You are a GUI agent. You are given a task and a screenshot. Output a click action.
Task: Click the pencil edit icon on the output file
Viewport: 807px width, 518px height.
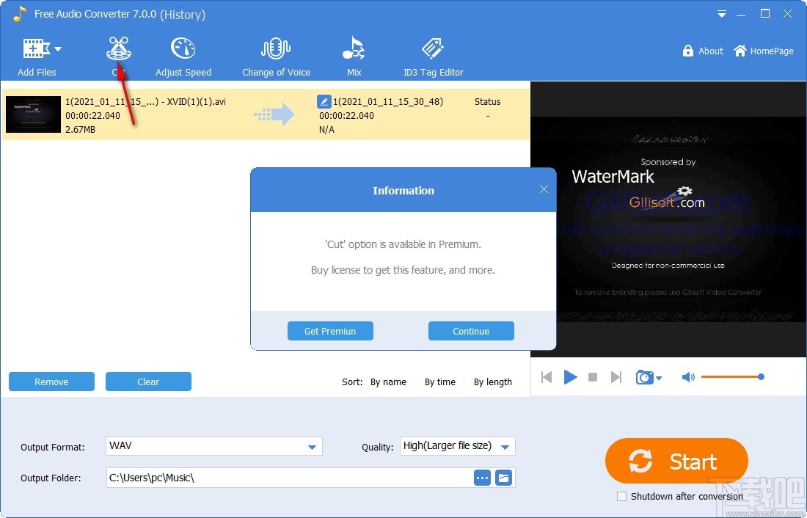[324, 101]
